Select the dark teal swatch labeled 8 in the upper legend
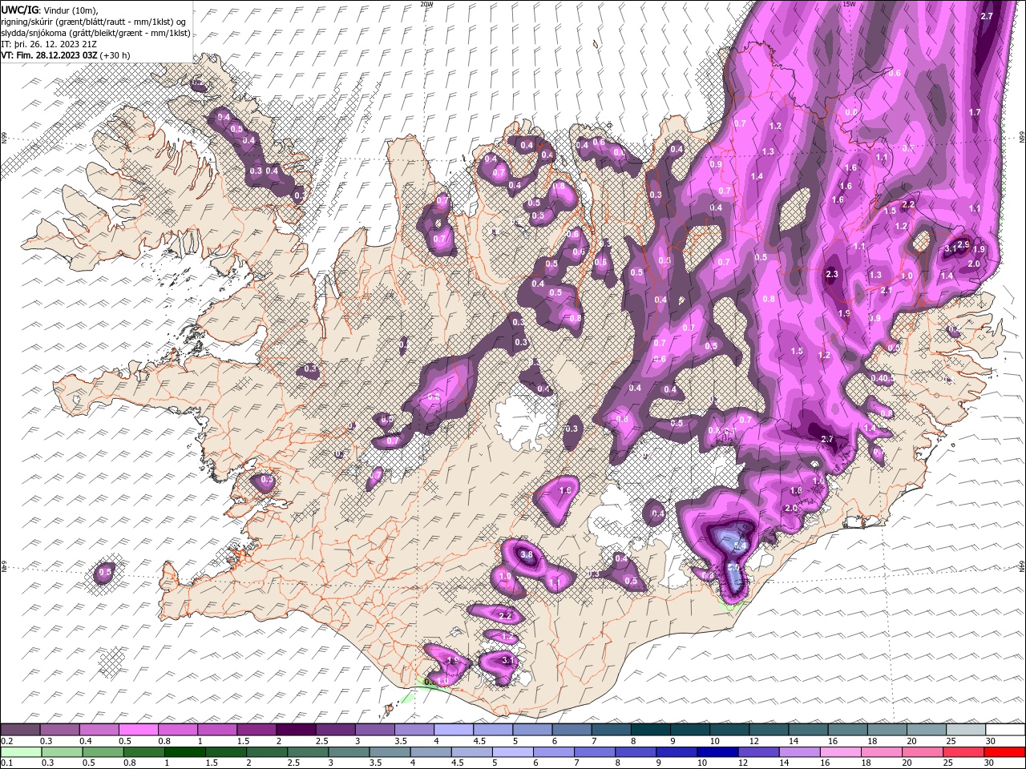The width and height of the screenshot is (1026, 769). point(650,729)
